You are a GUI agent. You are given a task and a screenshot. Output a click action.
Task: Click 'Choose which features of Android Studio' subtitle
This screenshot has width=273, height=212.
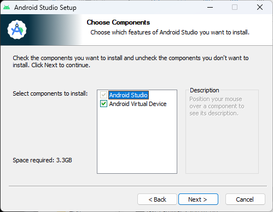170,32
